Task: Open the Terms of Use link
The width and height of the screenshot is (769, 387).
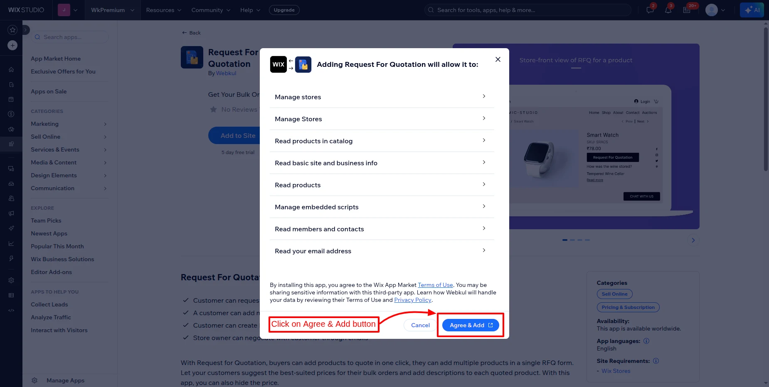Action: [x=435, y=285]
